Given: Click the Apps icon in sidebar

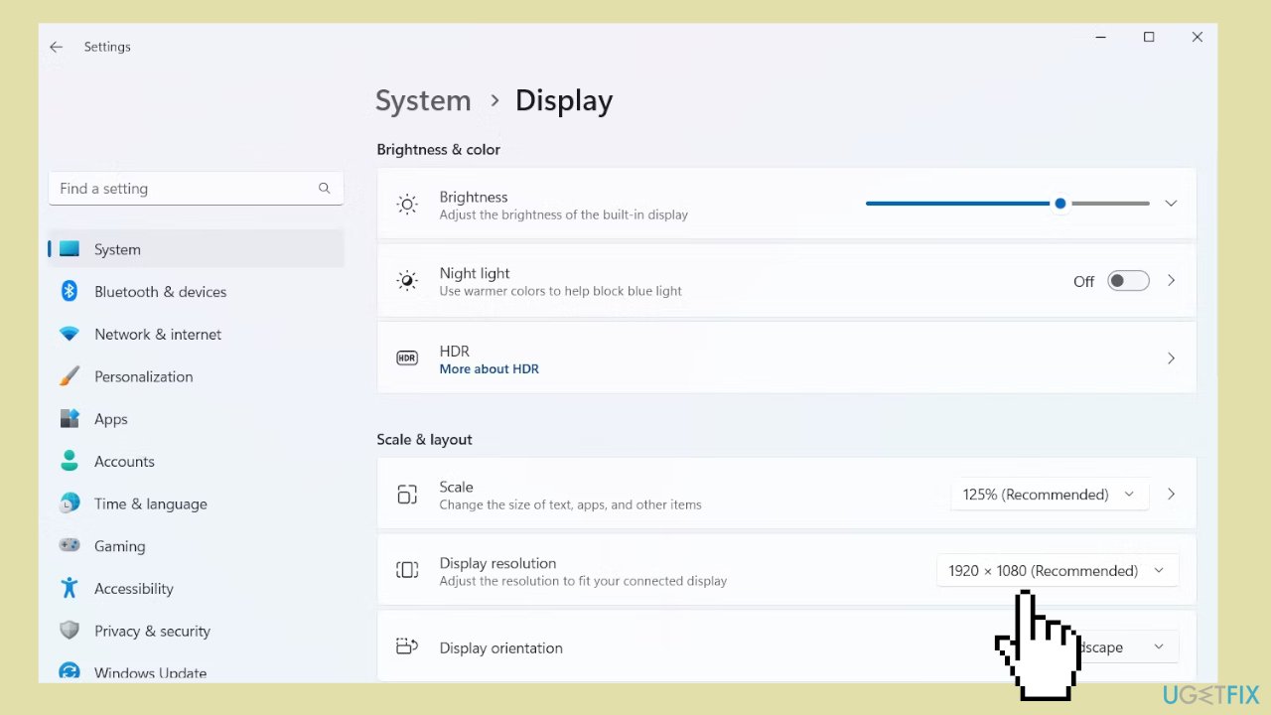Looking at the screenshot, I should (x=69, y=419).
